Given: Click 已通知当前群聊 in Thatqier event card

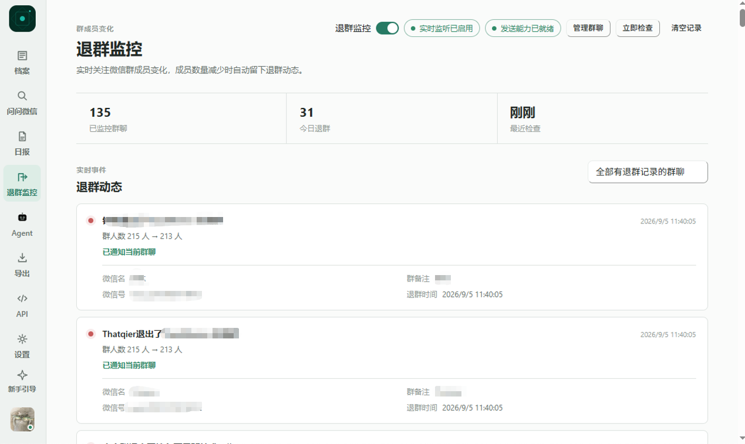Looking at the screenshot, I should [x=129, y=365].
